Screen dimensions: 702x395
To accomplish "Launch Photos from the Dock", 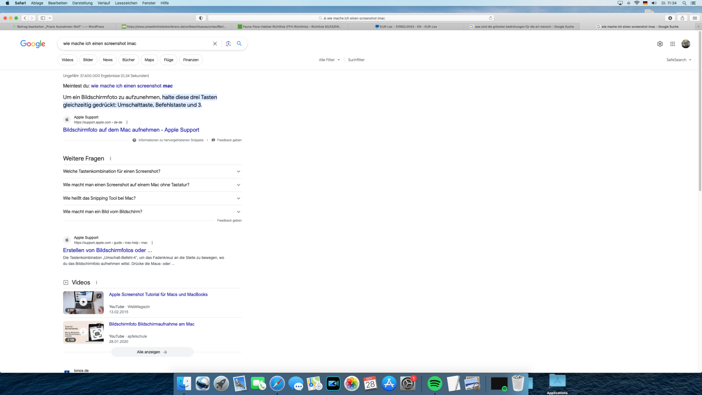I will [352, 383].
